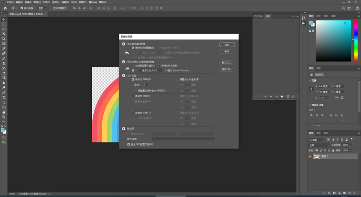Toggle the Auto-Select checkbox in the options bar
The height and width of the screenshot is (197, 361).
[22, 8]
